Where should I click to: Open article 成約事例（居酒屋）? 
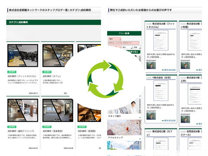click(87, 131)
